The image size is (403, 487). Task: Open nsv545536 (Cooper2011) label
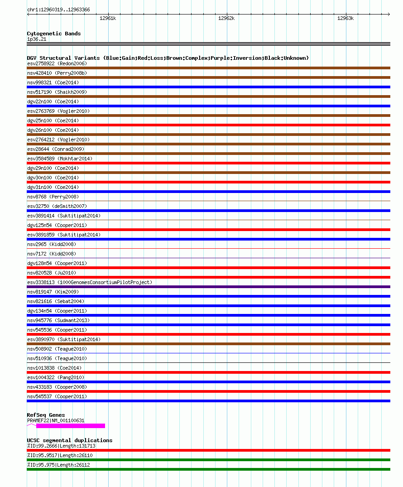[x=57, y=330]
